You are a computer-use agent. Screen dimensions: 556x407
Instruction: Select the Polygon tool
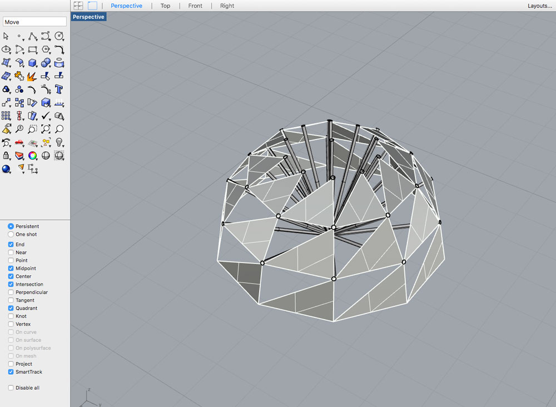tap(46, 49)
